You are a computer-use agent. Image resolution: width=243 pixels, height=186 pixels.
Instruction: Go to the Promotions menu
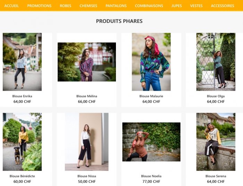tap(39, 6)
